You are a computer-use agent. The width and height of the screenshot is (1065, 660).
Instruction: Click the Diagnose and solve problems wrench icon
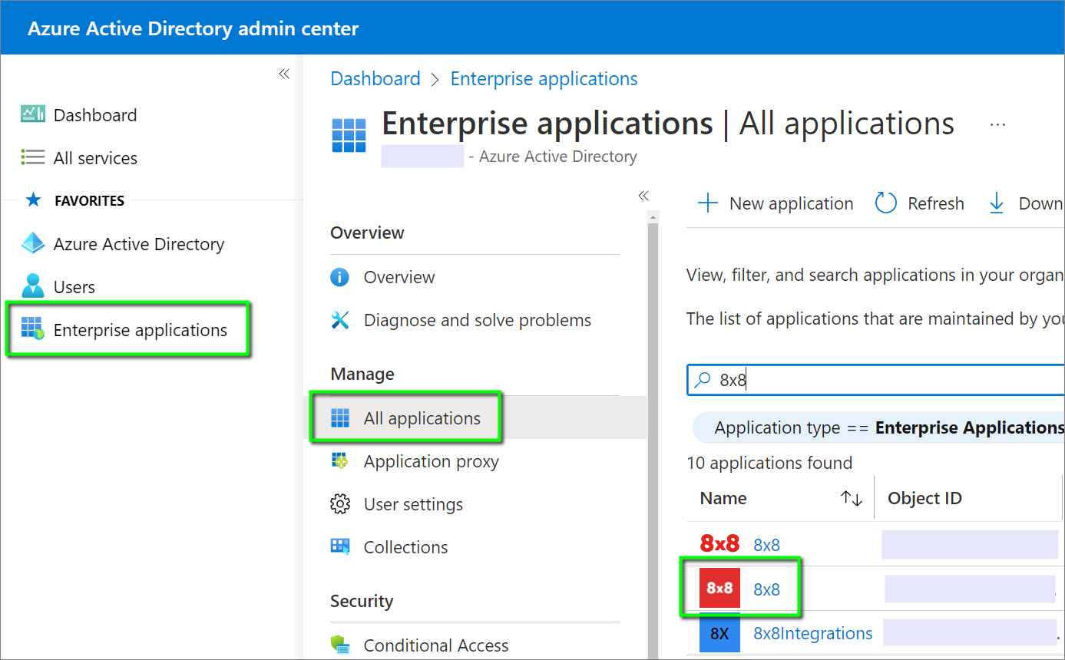pyautogui.click(x=340, y=320)
